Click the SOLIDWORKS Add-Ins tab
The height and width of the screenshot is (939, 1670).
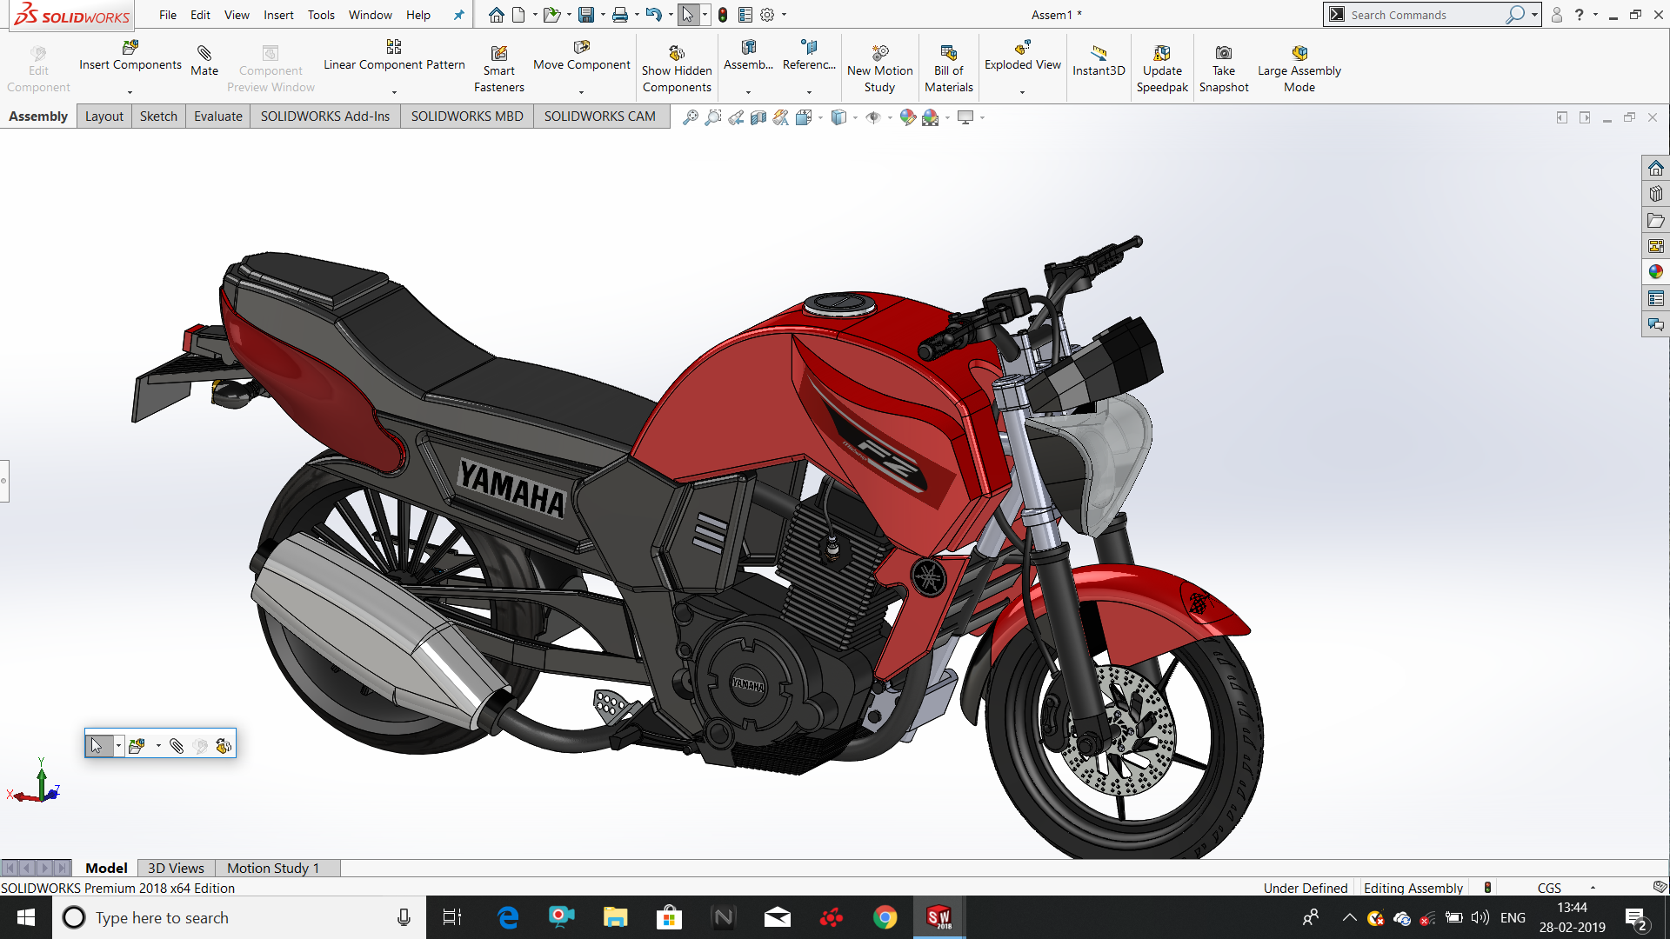tap(324, 116)
